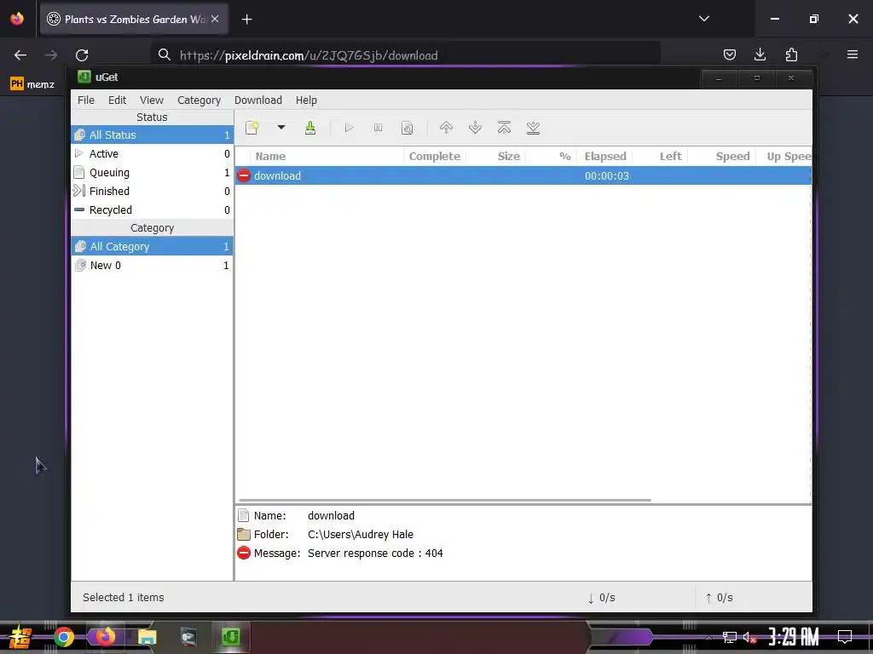Select the New 0 category row
Screen dimensions: 873x654
point(152,266)
